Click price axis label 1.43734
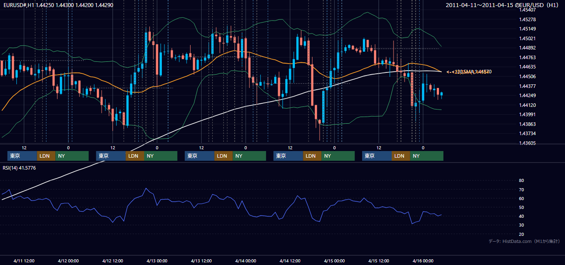 coord(527,134)
